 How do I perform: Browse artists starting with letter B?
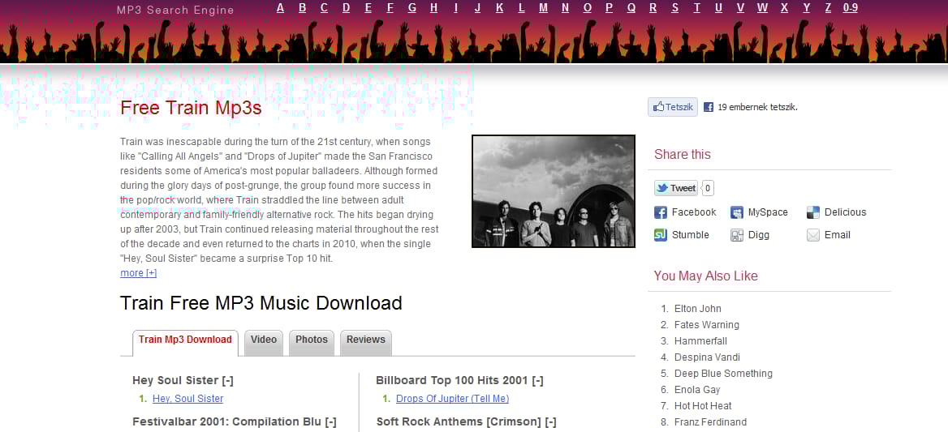point(302,8)
